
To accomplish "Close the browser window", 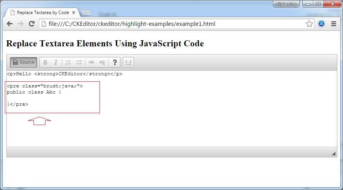I will tap(332, 4).
